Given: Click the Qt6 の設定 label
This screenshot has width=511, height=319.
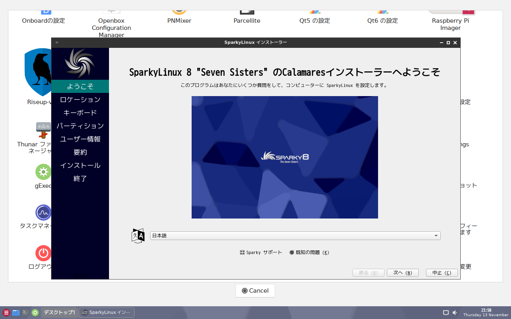Looking at the screenshot, I should click(382, 21).
